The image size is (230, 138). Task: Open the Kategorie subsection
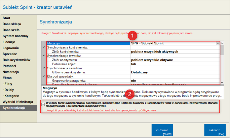(11, 96)
